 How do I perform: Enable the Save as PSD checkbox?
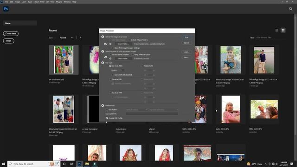pos(110,79)
